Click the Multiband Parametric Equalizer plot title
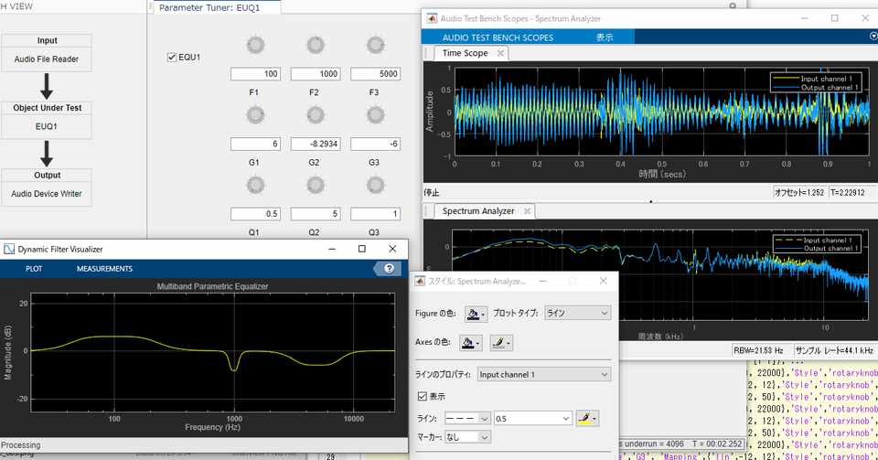This screenshot has height=460, width=878. click(212, 286)
